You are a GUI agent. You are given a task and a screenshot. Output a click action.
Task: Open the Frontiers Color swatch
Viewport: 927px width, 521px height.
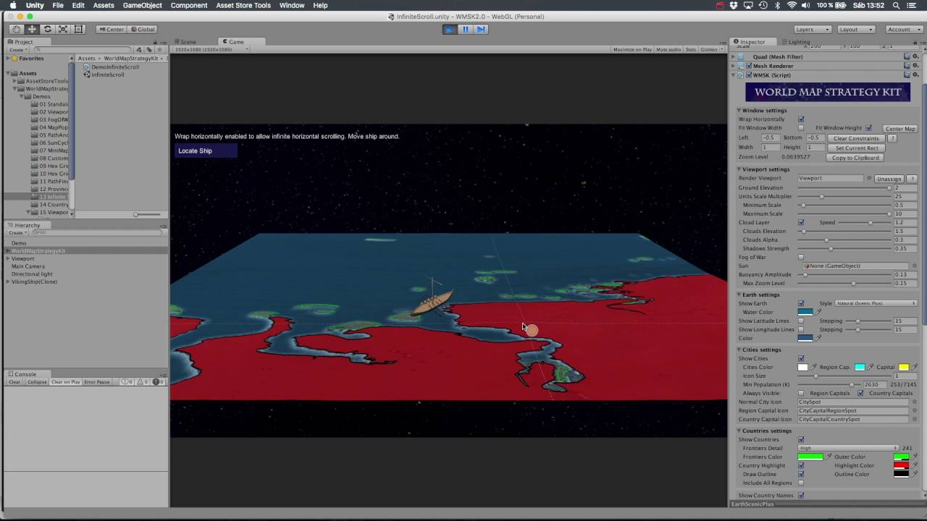(x=810, y=457)
